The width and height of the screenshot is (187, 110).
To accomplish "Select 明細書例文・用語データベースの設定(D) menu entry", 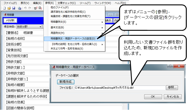I will click(74, 39).
